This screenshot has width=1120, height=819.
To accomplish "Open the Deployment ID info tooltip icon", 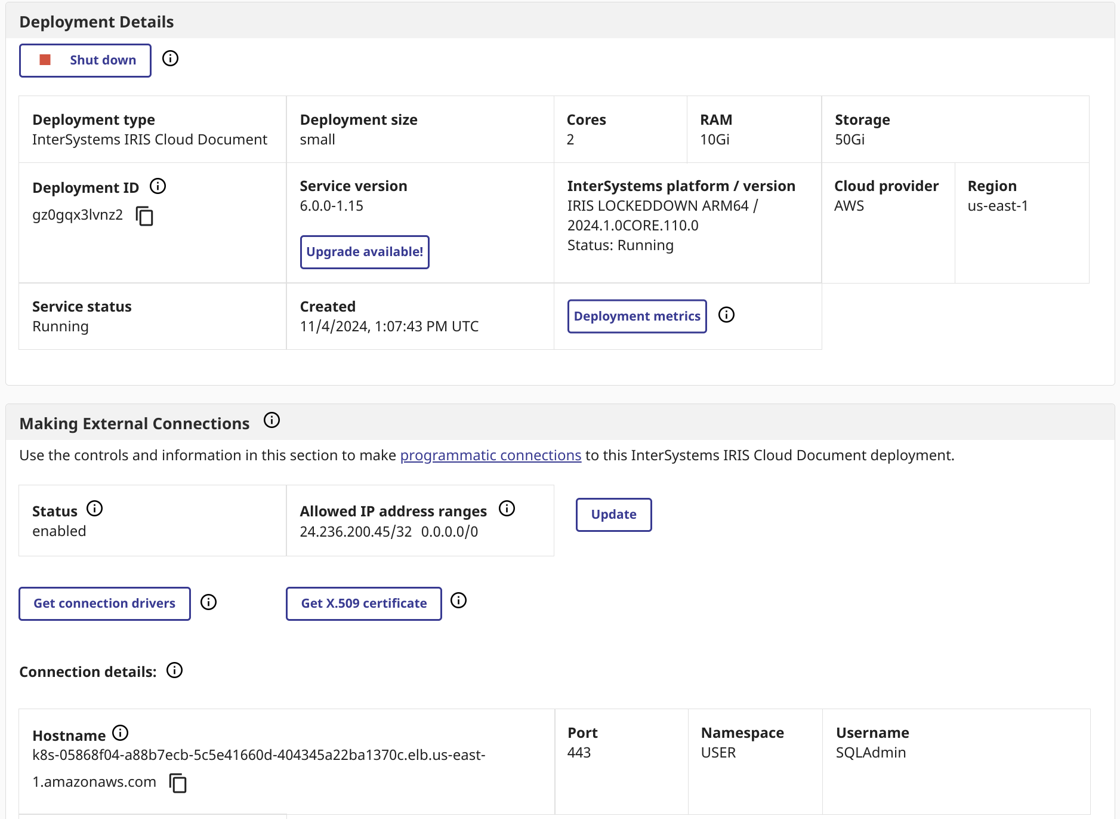I will point(158,186).
